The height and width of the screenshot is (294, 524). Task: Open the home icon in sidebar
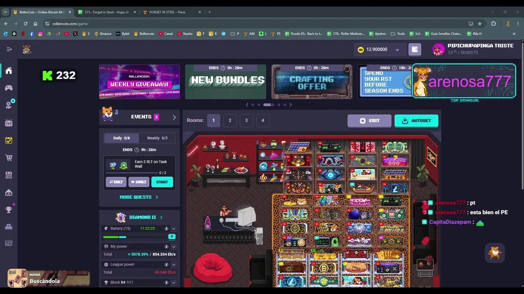[x=9, y=71]
